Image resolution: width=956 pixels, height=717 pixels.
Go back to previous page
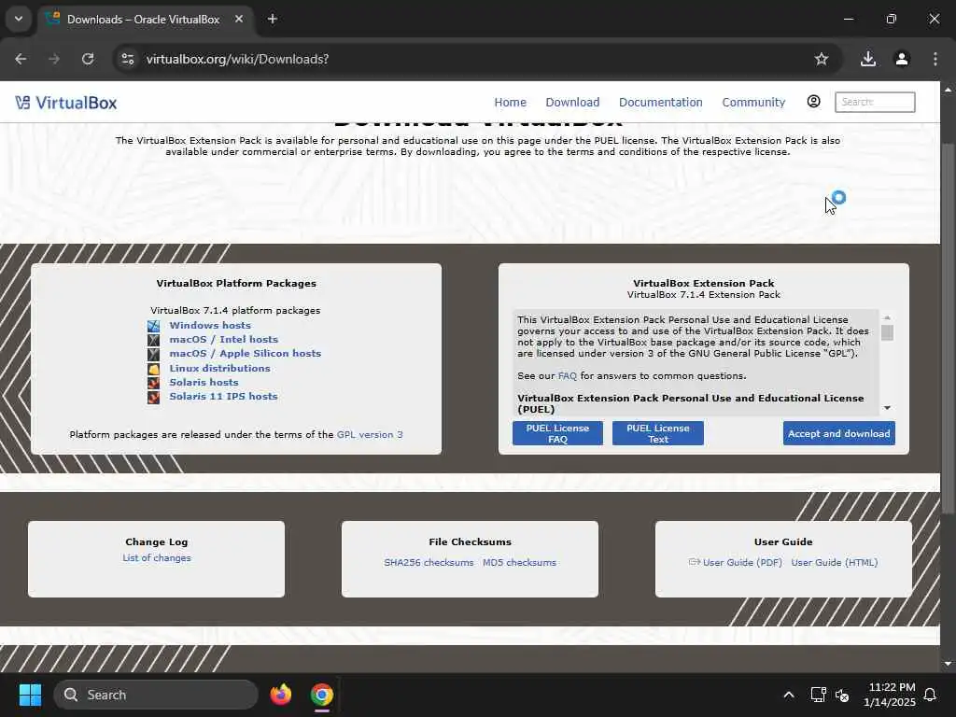pyautogui.click(x=21, y=59)
